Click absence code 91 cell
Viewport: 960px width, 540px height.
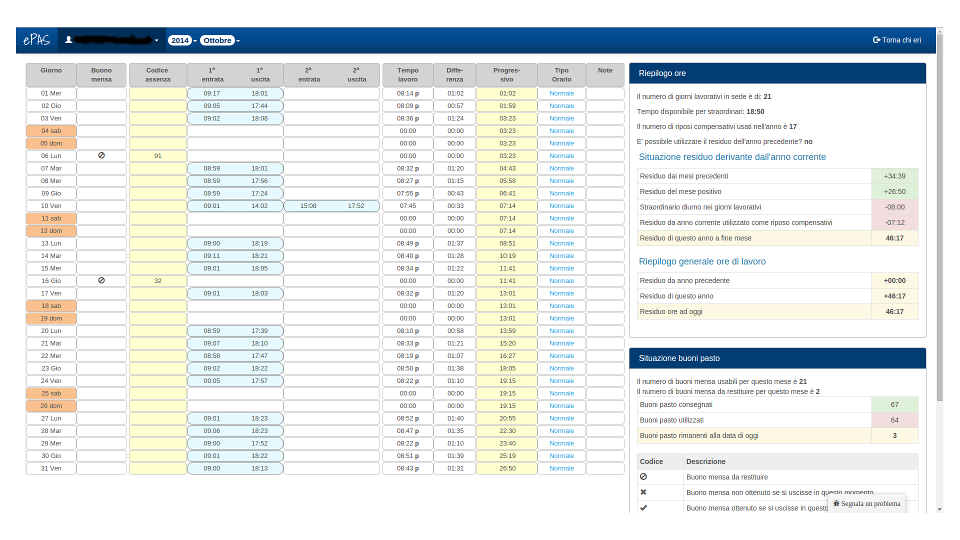click(158, 156)
